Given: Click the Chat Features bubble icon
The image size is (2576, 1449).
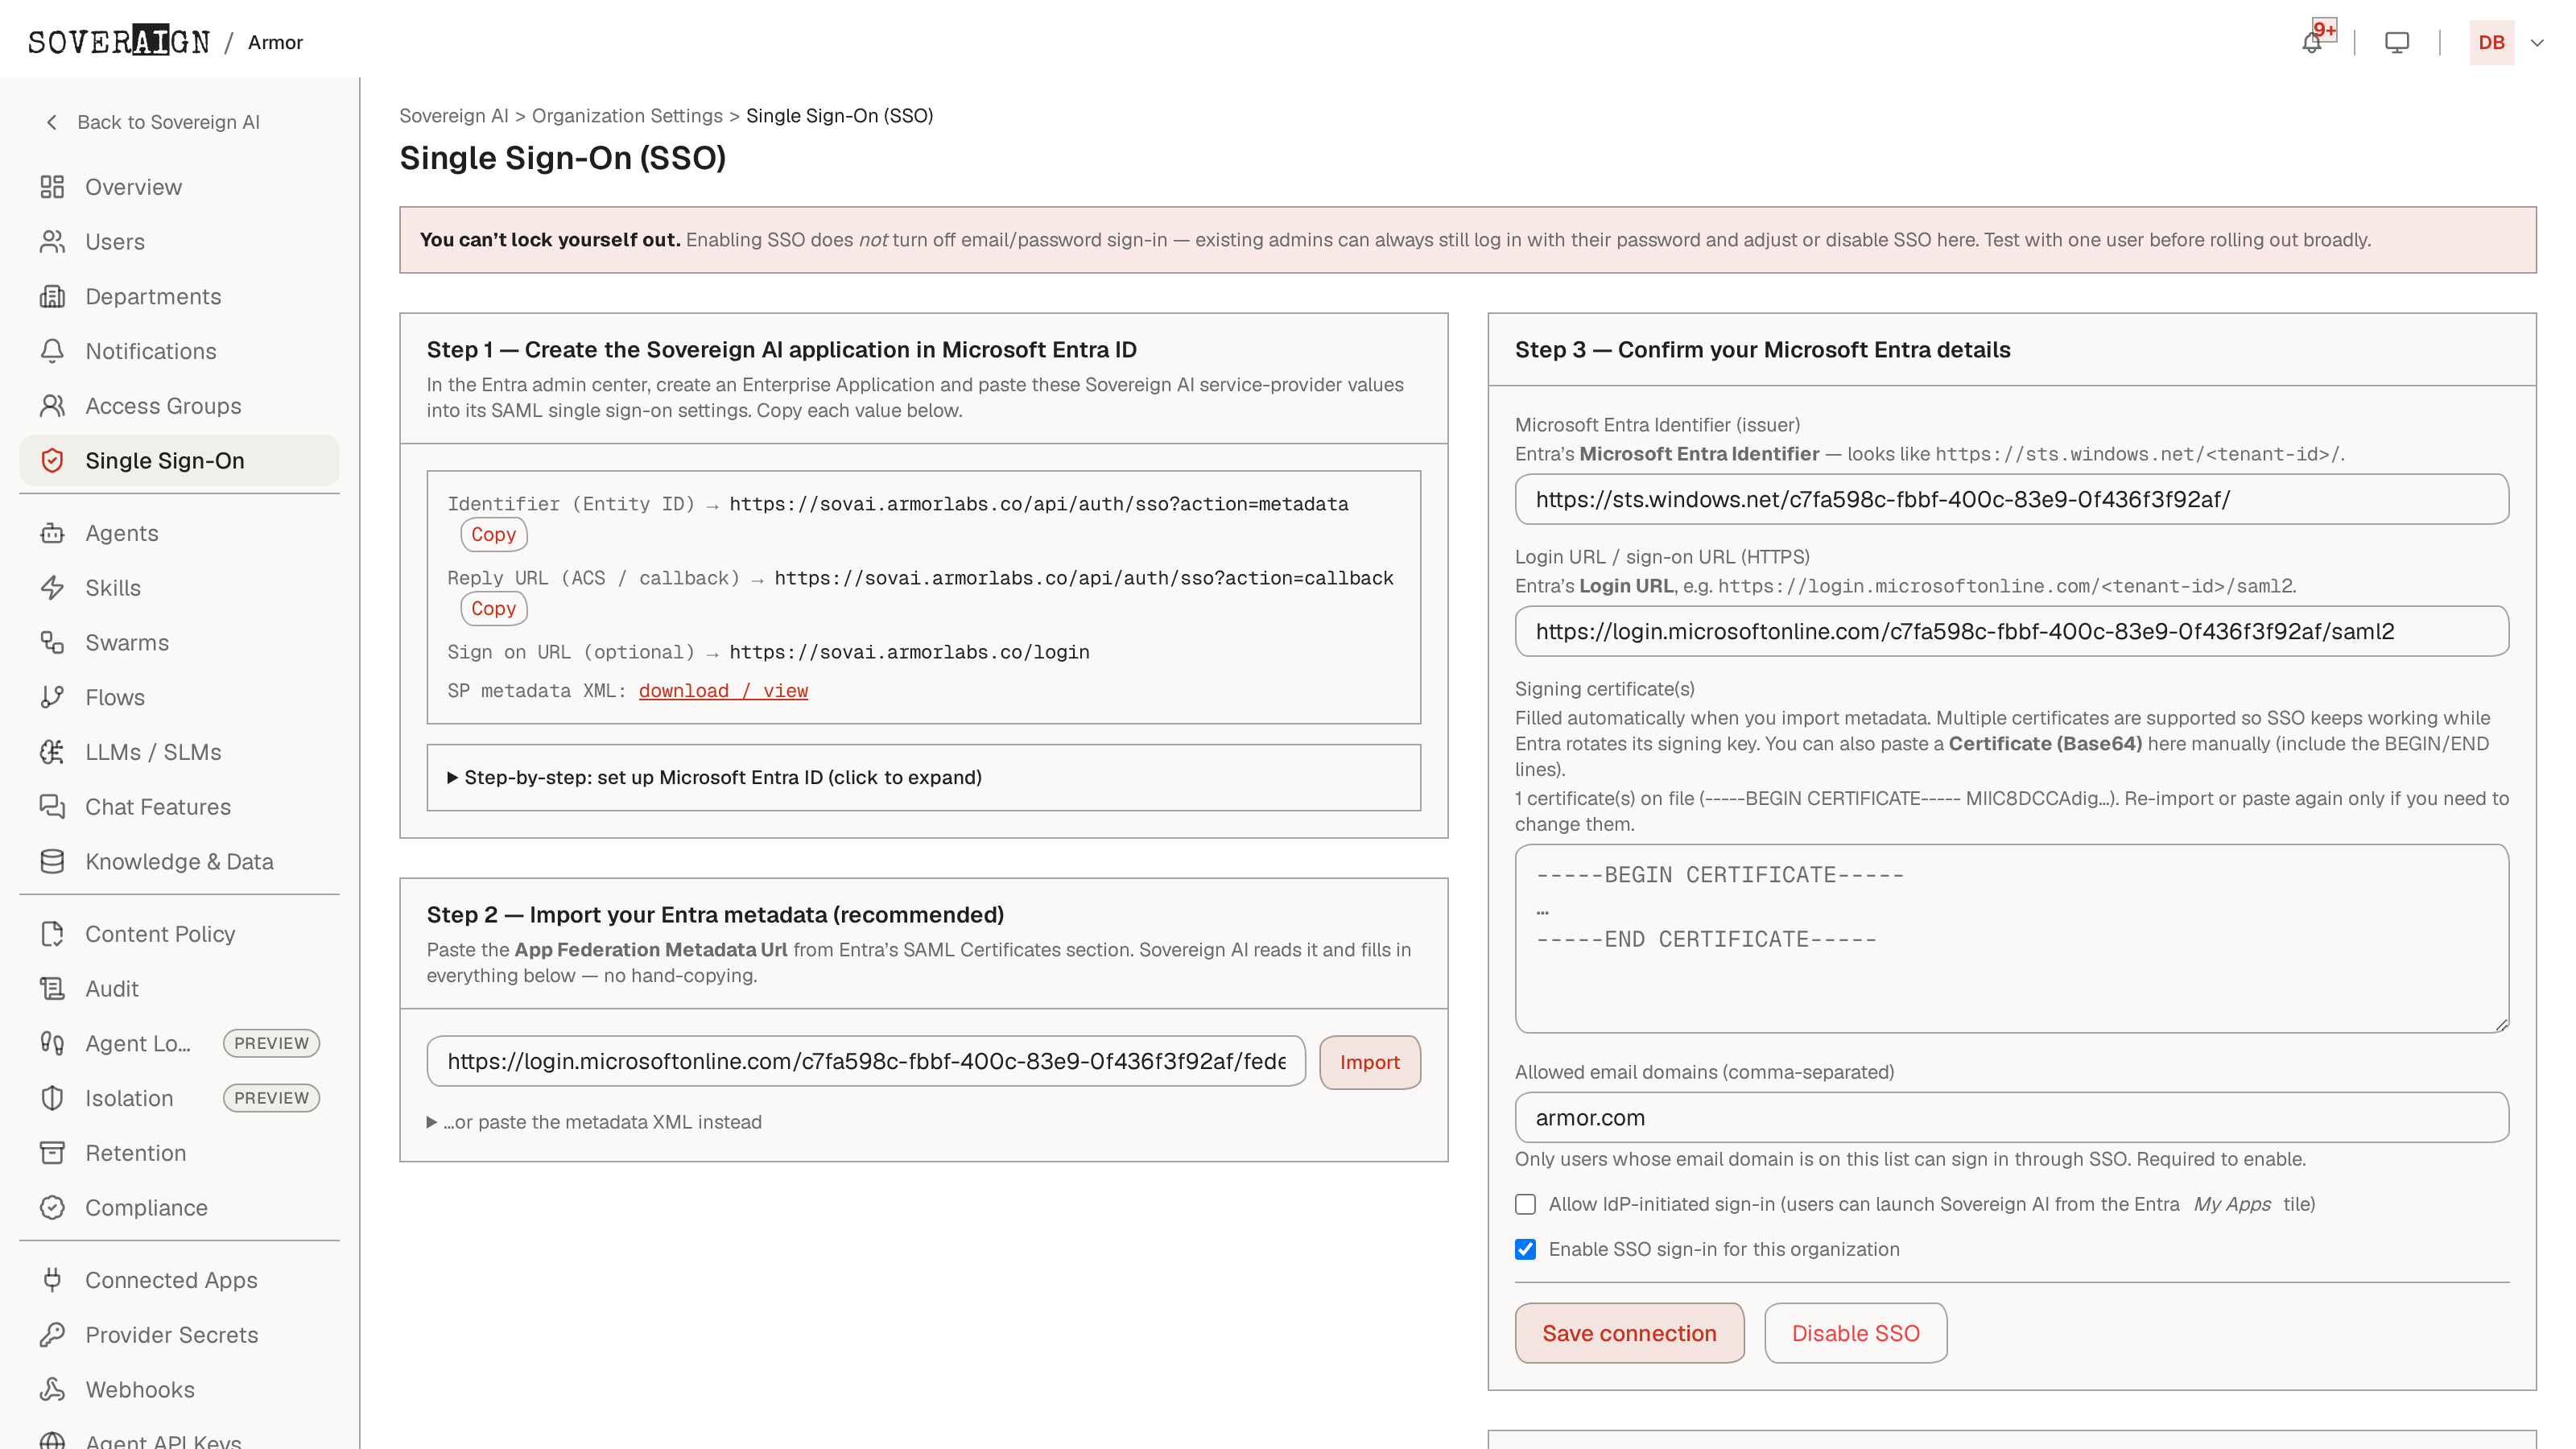Looking at the screenshot, I should pos(52,807).
